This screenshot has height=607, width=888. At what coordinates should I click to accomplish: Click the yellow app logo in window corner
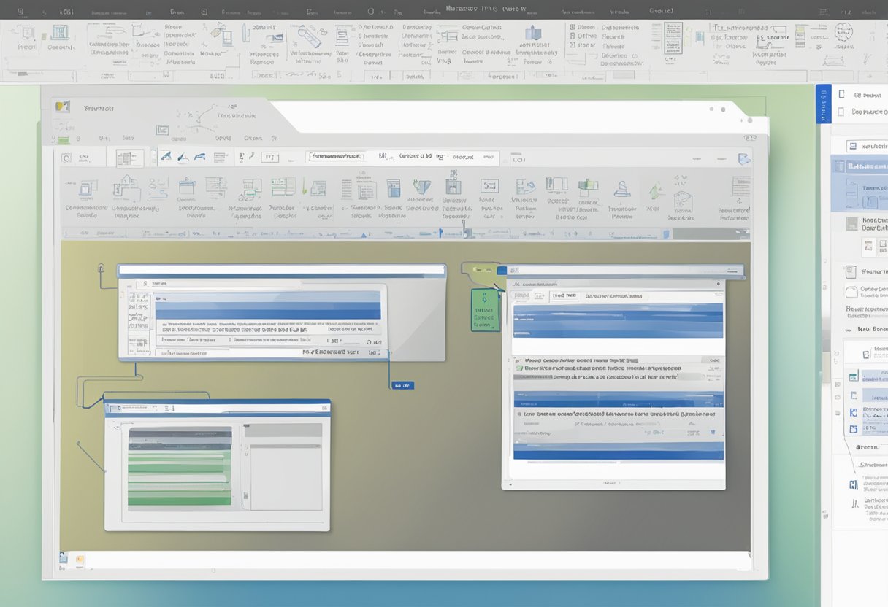coord(63,107)
